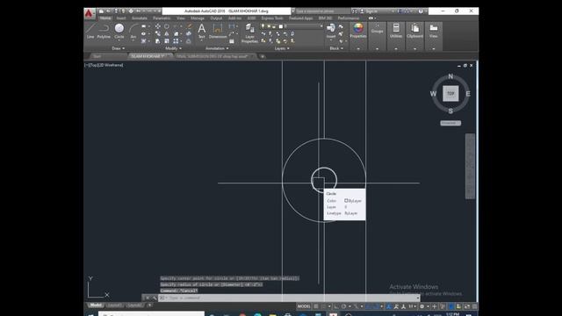Open the Dimension tool
562x316 pixels.
218,31
